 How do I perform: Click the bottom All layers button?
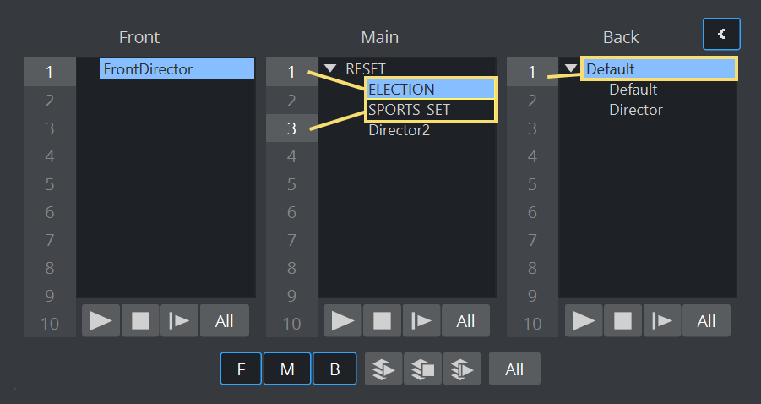point(514,369)
